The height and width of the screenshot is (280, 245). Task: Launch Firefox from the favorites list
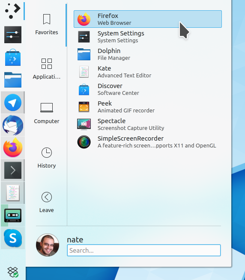click(148, 19)
